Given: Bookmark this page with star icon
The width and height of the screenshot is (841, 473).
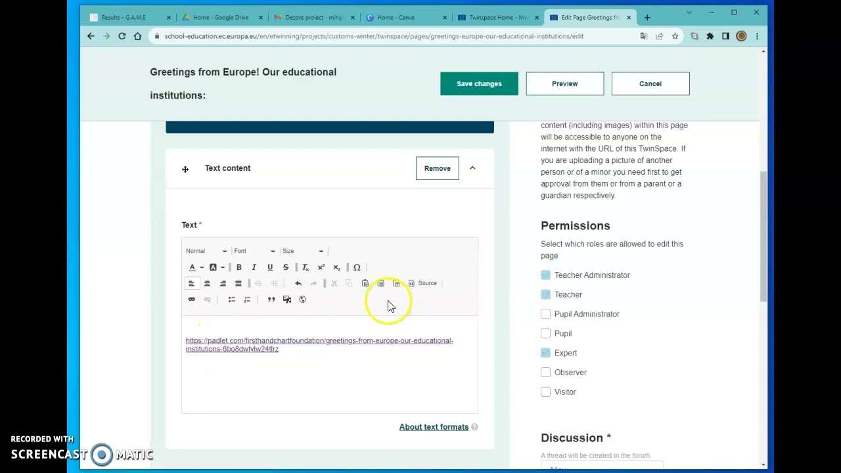Looking at the screenshot, I should point(675,36).
